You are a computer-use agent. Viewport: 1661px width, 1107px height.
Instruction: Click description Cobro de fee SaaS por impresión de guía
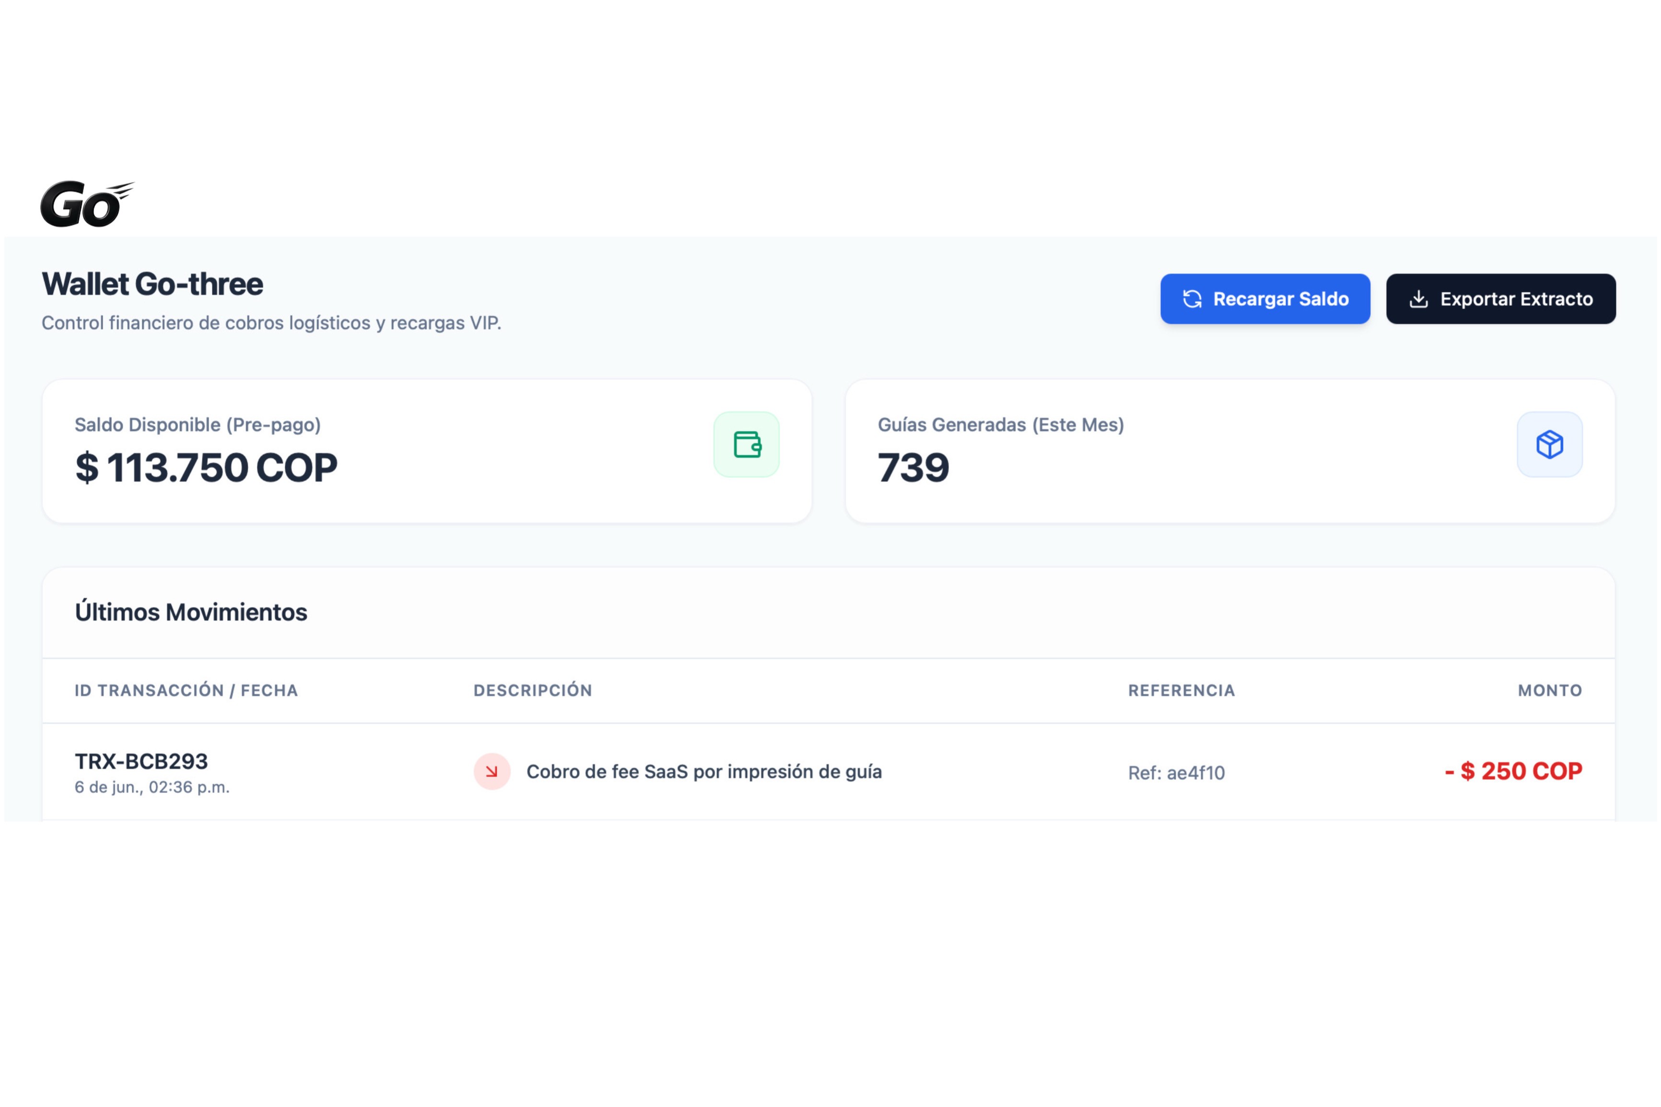[x=704, y=772]
